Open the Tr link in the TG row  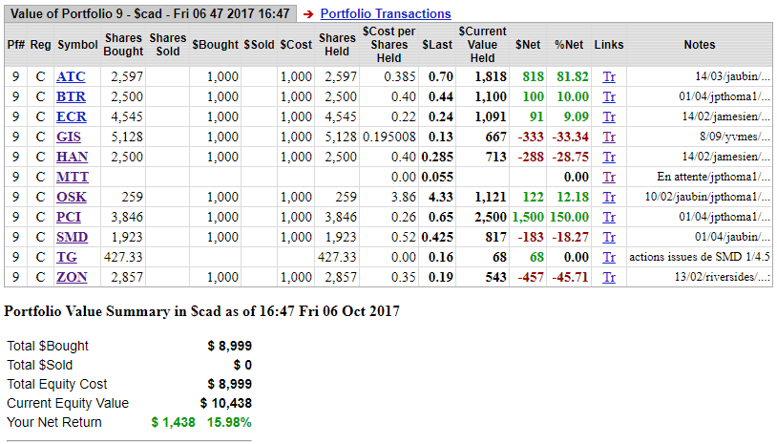click(x=609, y=257)
